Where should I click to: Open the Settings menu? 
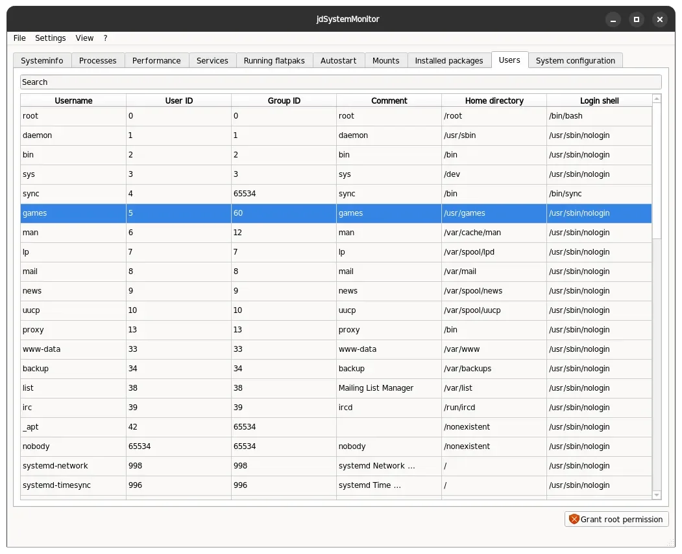[x=51, y=38]
